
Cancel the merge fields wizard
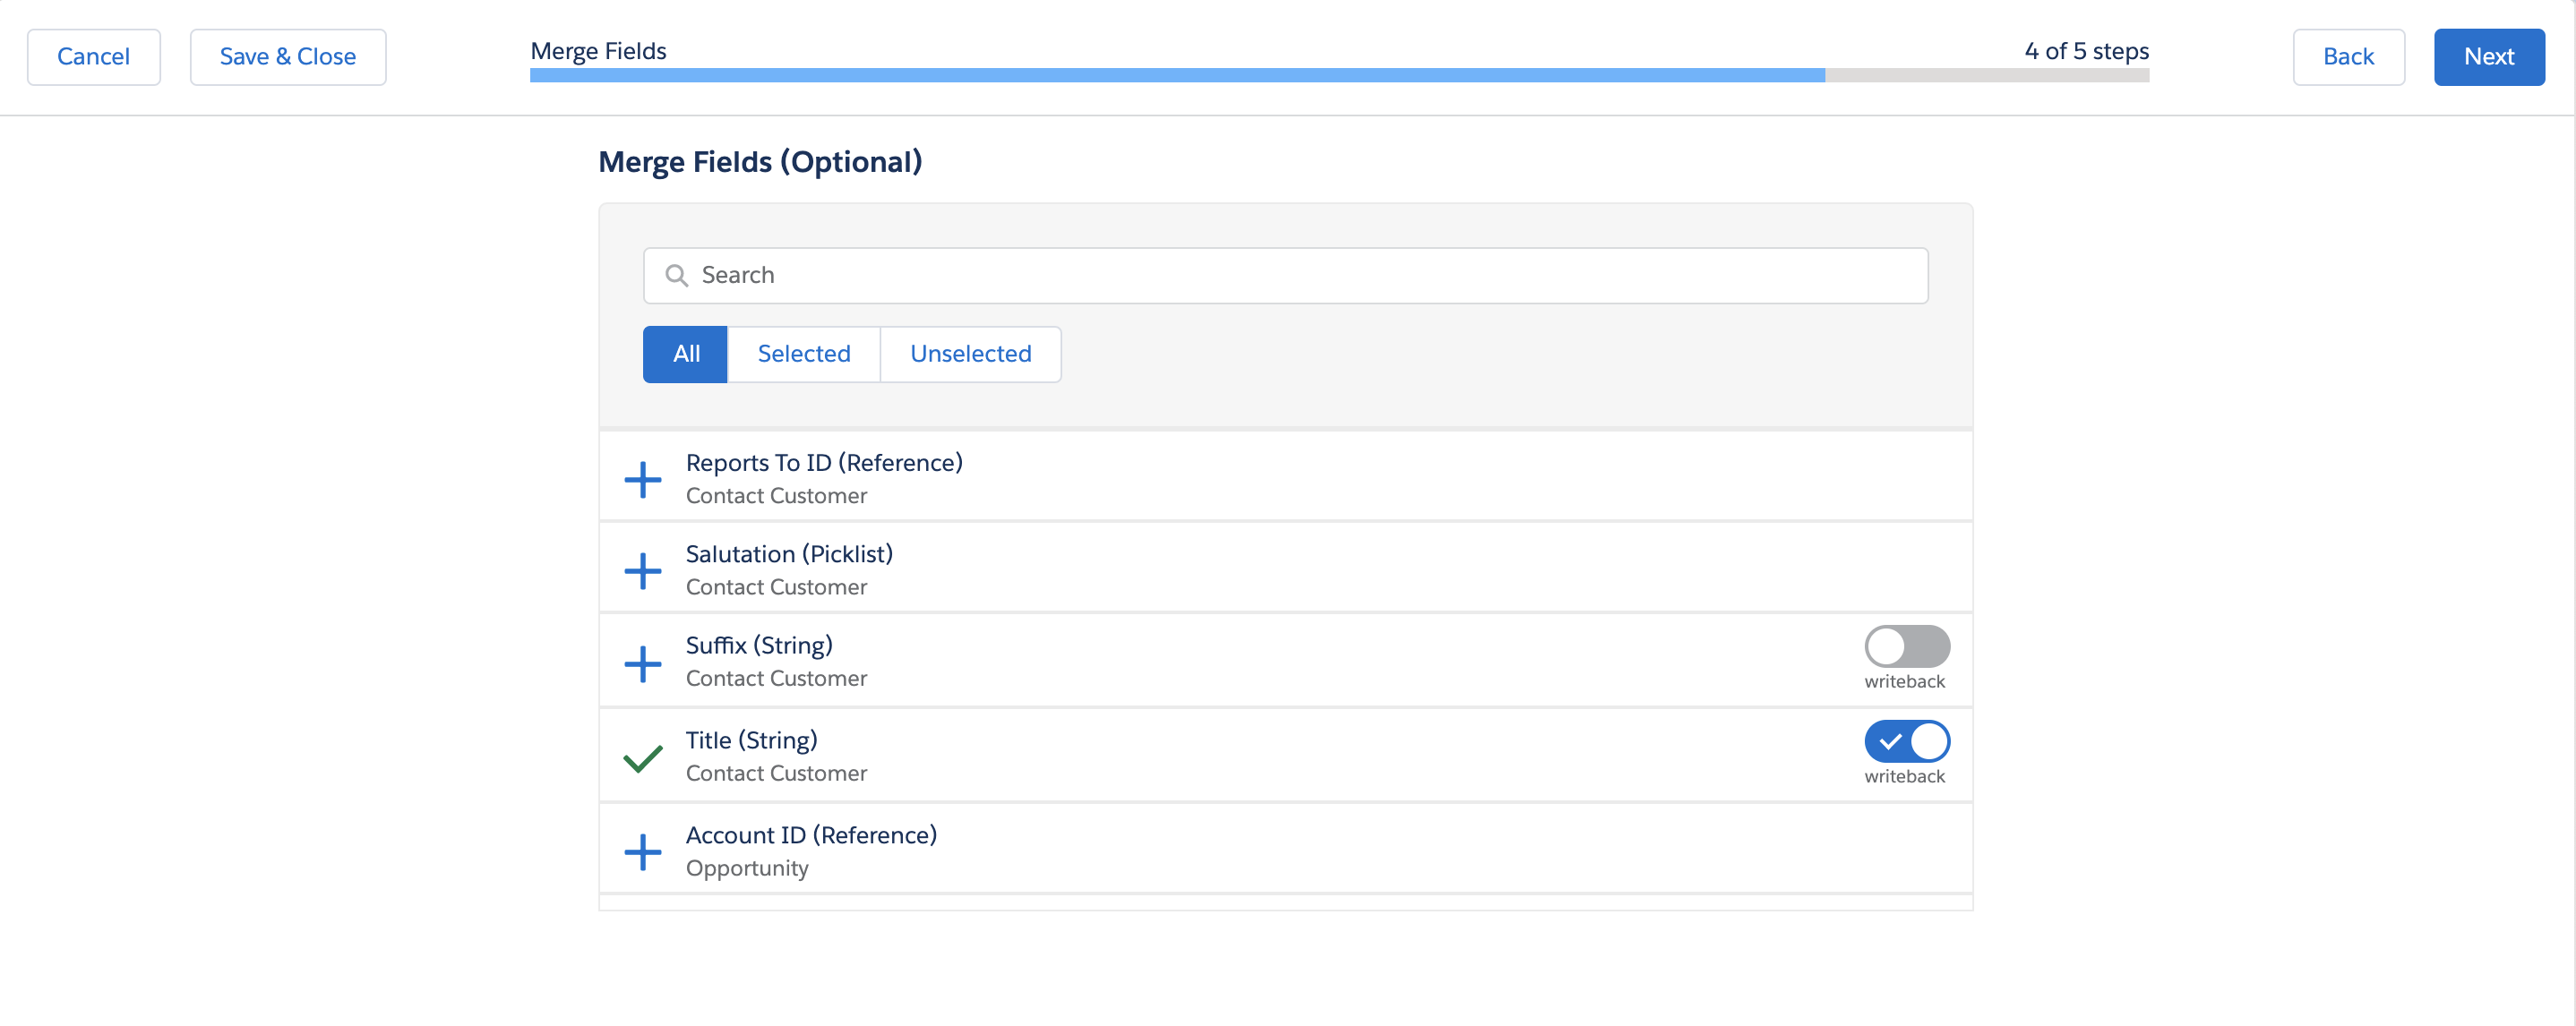click(x=93, y=57)
